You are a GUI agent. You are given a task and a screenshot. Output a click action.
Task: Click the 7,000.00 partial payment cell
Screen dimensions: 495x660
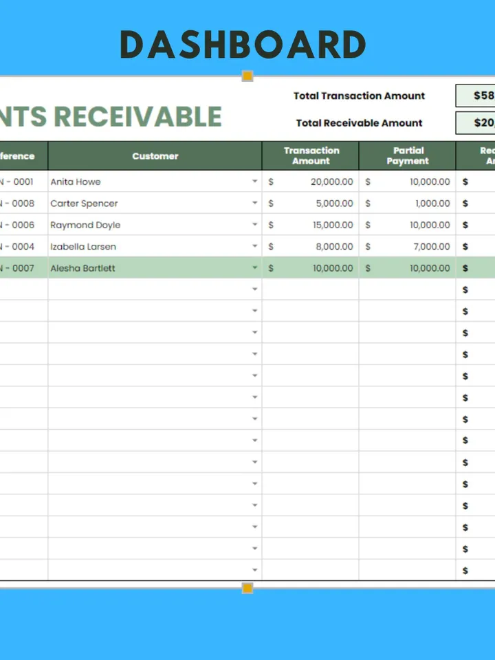click(408, 246)
